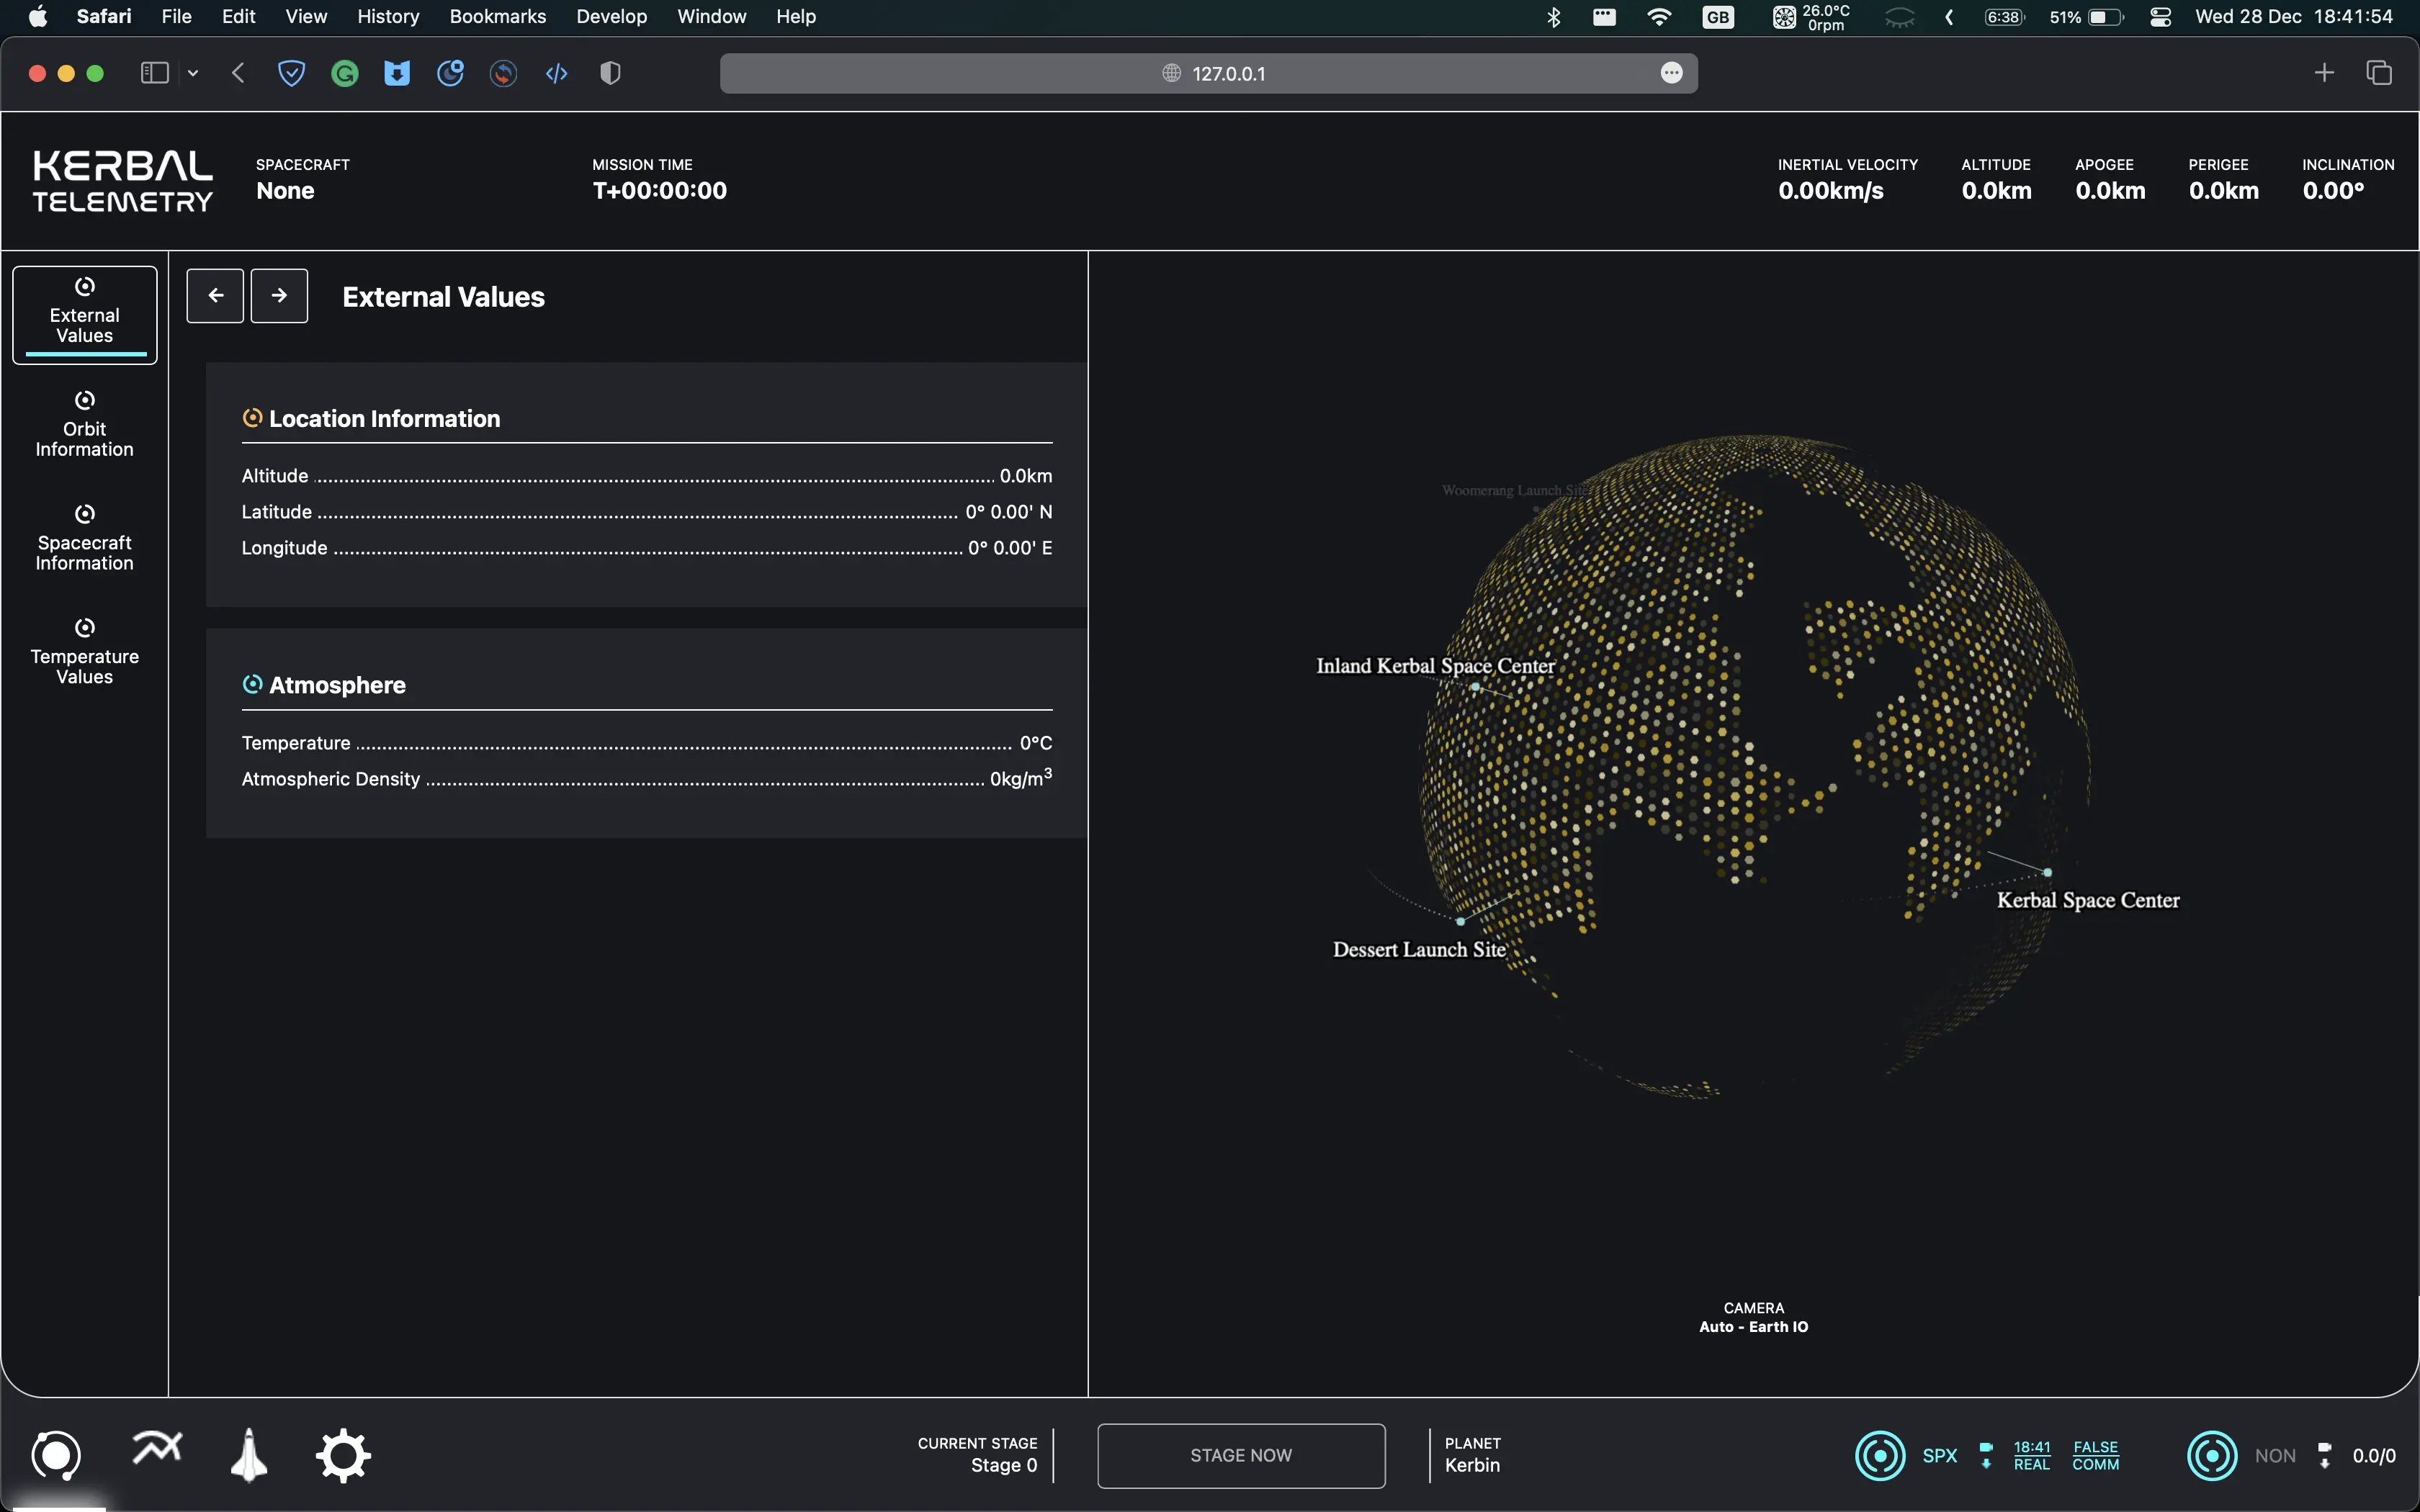Click the FALSE COMM status indicator
Screen dimensions: 2420x1512
pos(2096,1456)
